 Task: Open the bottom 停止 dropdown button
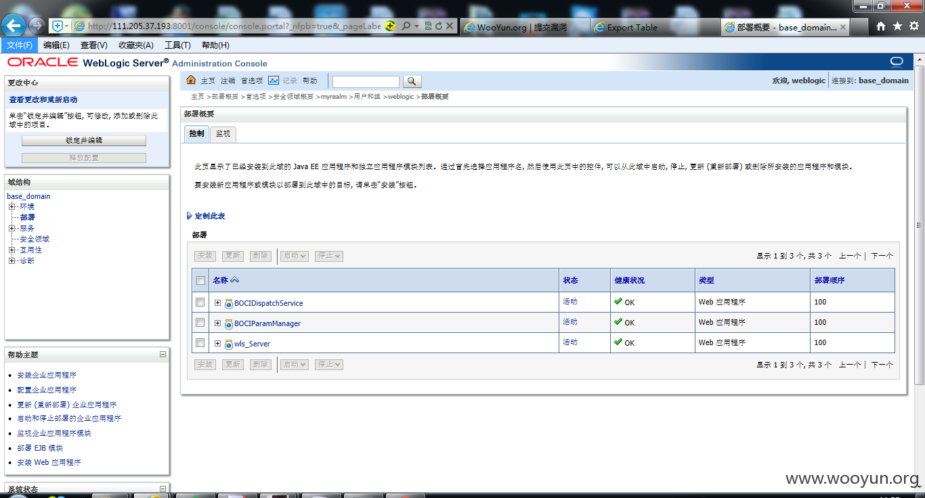pos(328,364)
